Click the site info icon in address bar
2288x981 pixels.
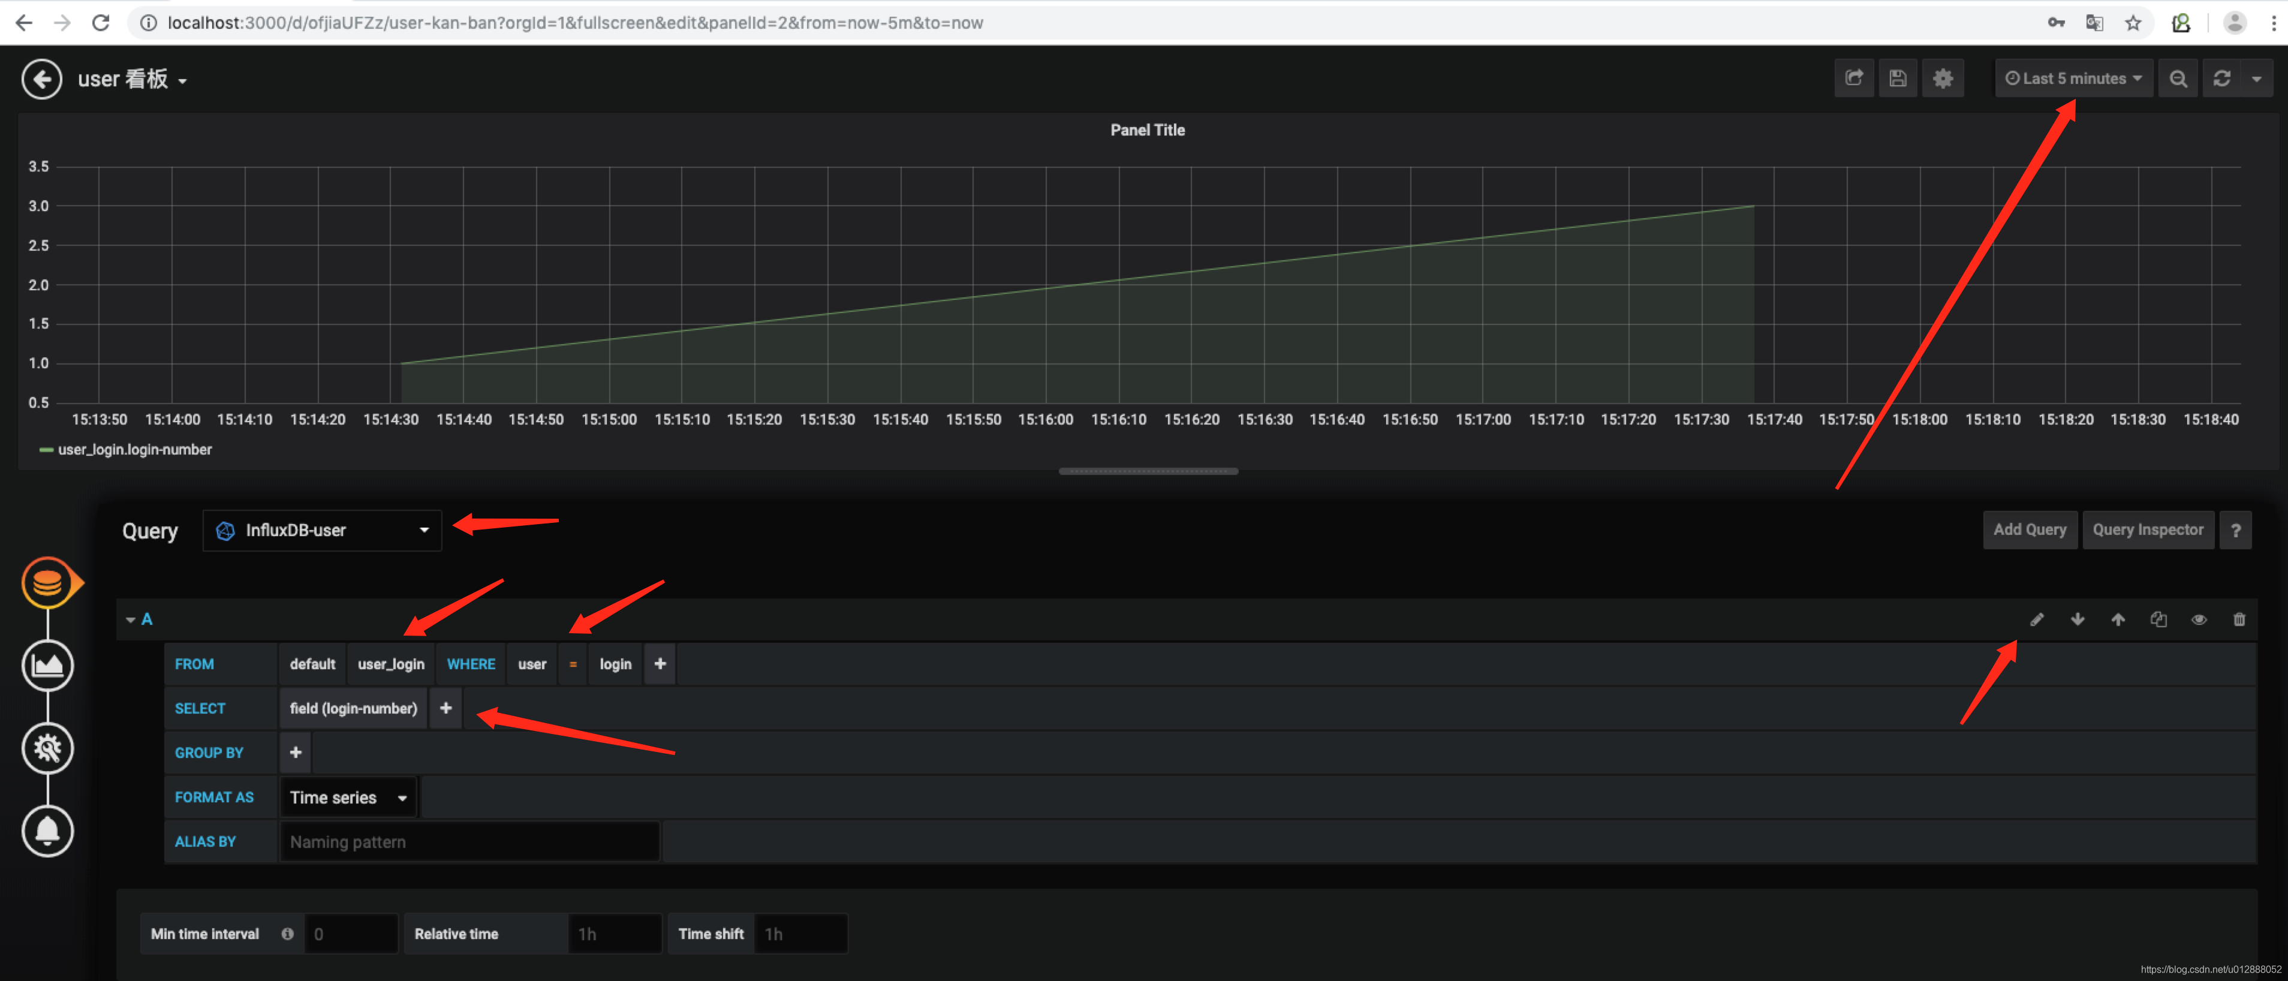148,23
